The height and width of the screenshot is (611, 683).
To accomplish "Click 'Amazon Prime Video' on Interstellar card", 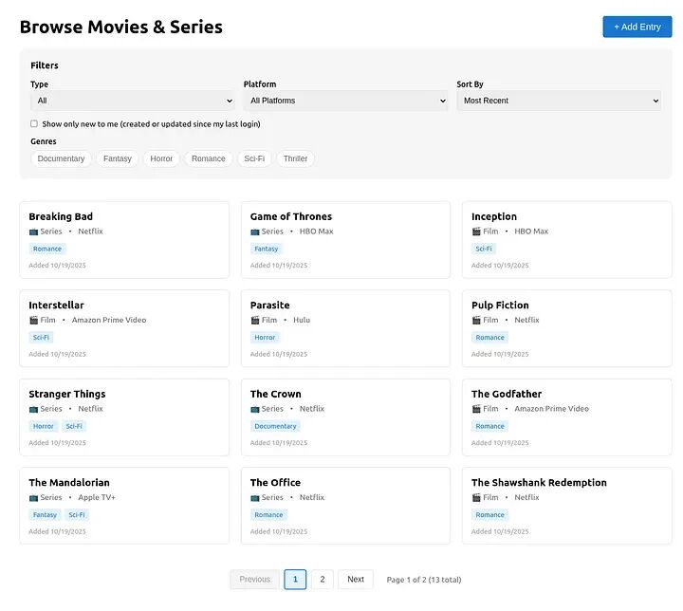I will 109,320.
